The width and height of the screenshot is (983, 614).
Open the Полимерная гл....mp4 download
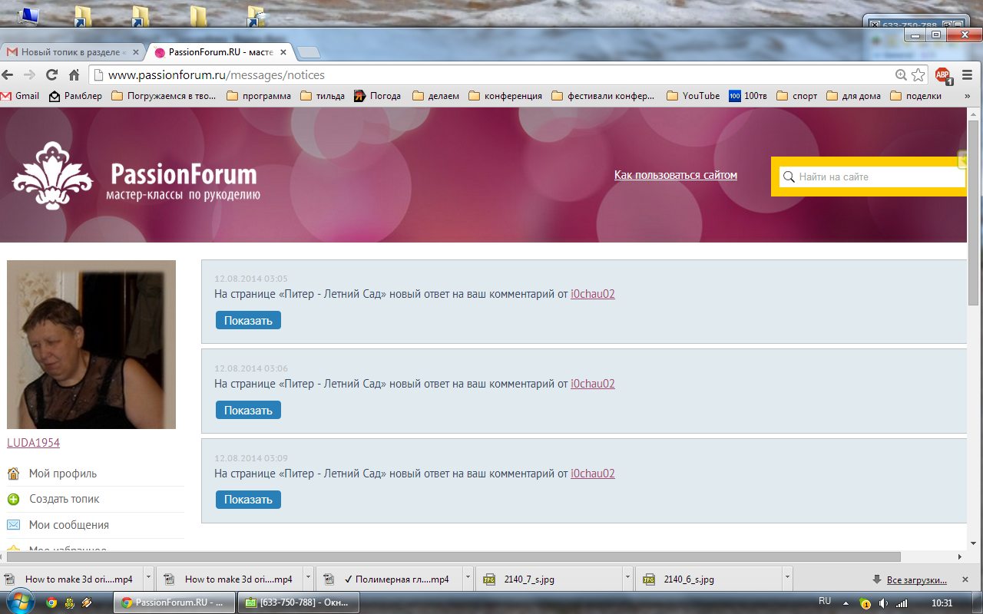[x=389, y=579]
